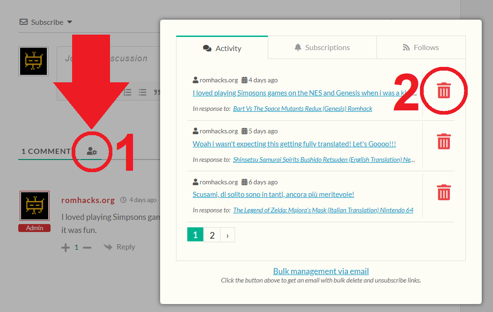This screenshot has width=493, height=312.
Task: Upvote the romhacks.org comment
Action: point(66,247)
